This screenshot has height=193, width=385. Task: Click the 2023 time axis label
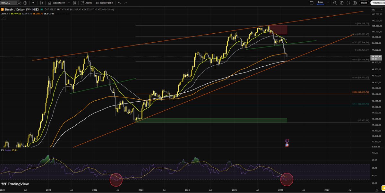point(141,190)
